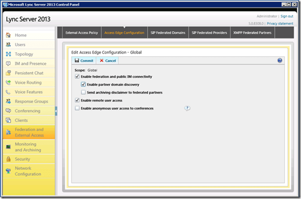Screen dimensions: 301x199
Task: Click the Home icon in sidebar
Action: [x=8, y=35]
